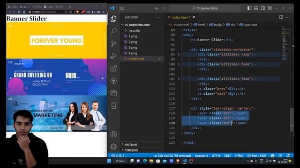
Task: Go back using the navigation arrow
Action: point(157,8)
